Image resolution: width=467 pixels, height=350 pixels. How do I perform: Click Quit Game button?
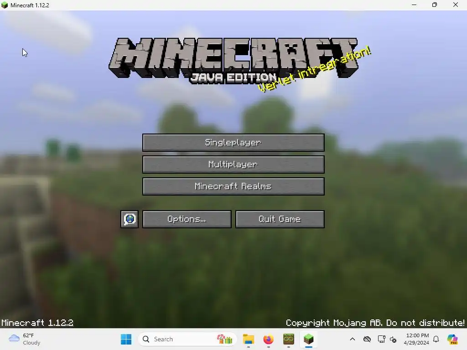point(280,219)
